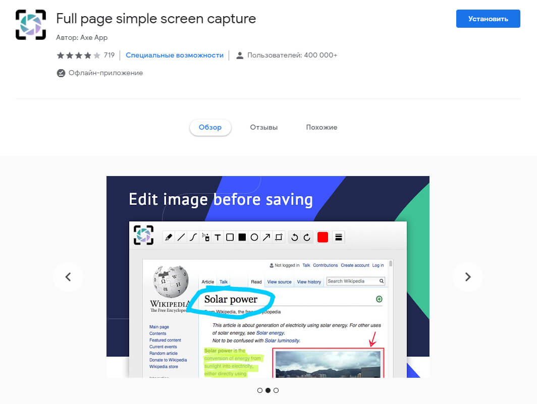Click the users person icon
This screenshot has width=537, height=404.
pos(240,55)
